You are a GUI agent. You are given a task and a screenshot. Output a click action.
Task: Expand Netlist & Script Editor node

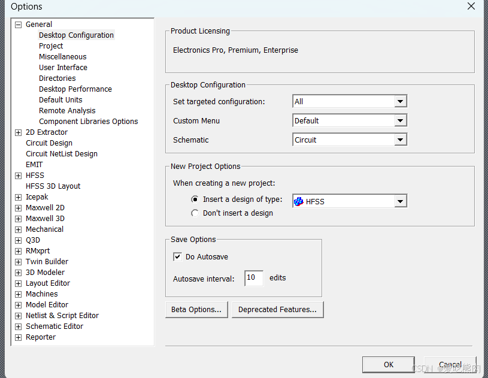19,316
